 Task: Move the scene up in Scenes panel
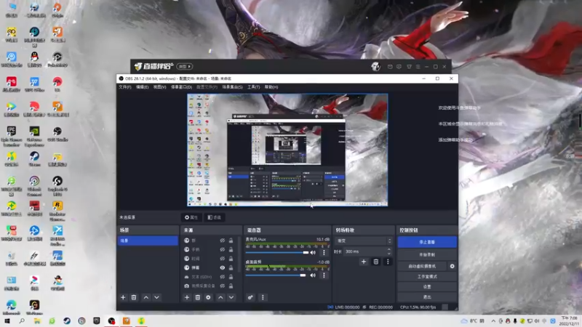[146, 297]
